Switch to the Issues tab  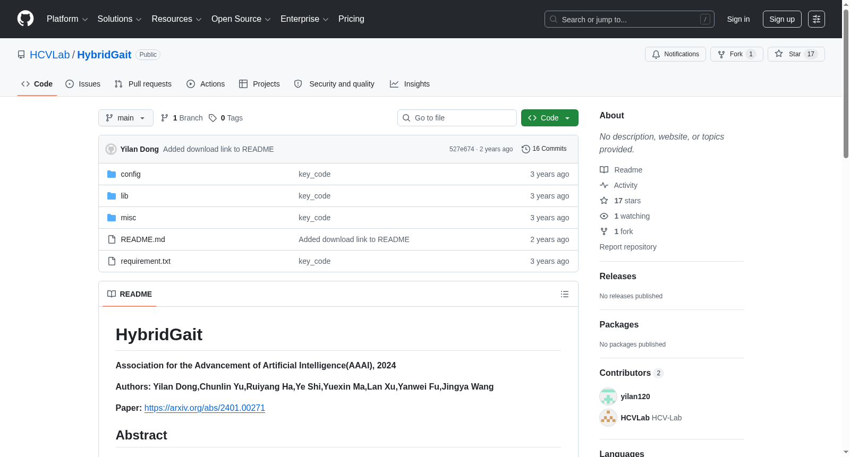point(83,84)
